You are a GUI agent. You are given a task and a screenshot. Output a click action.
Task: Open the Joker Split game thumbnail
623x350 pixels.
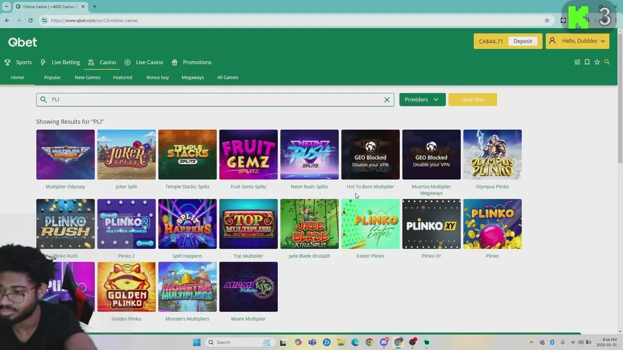click(x=127, y=155)
